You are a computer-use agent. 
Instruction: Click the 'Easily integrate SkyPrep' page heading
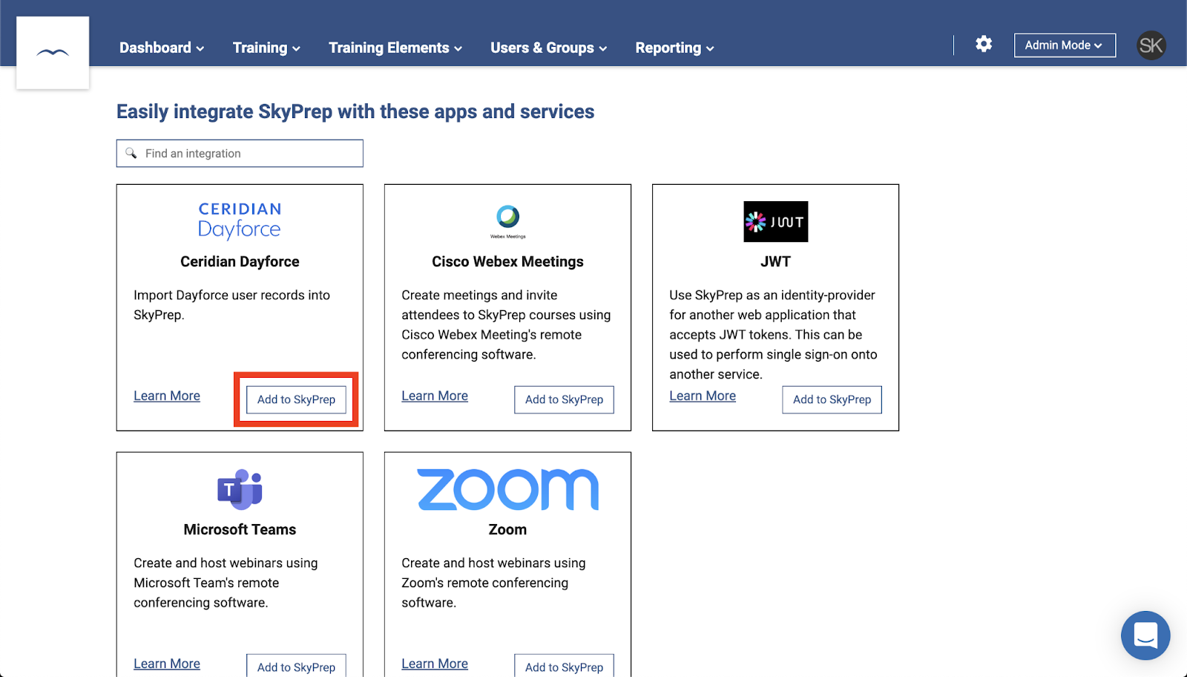click(355, 111)
